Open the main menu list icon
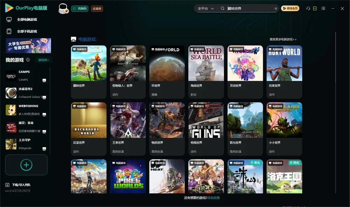This screenshot has height=207, width=350. 323,8
